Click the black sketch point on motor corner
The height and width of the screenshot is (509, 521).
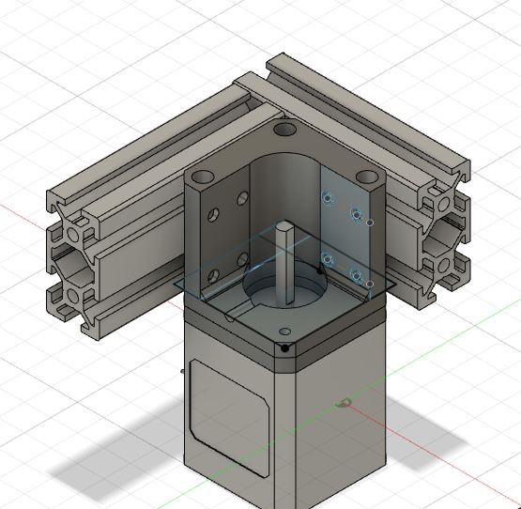pyautogui.click(x=284, y=348)
